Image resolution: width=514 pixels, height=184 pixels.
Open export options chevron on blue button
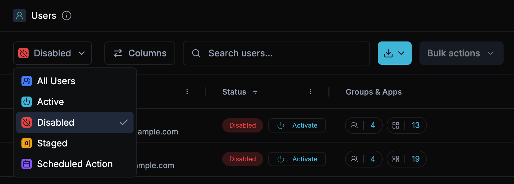pos(402,53)
